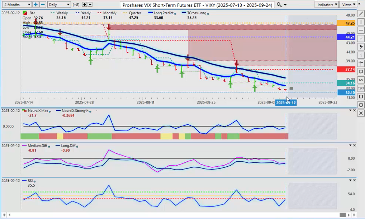Click the RSI legend label

coord(30,181)
